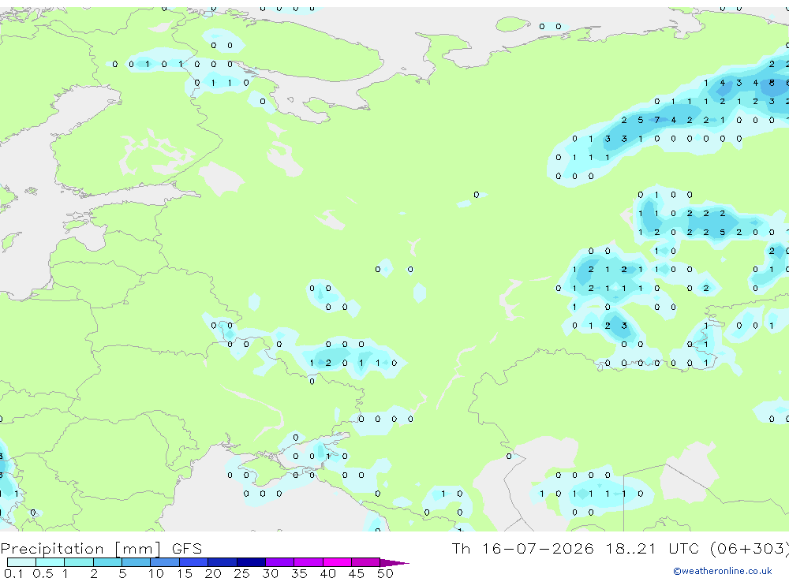Click the legend swatch between 25 and 30
The image size is (789, 578).
[x=251, y=562]
